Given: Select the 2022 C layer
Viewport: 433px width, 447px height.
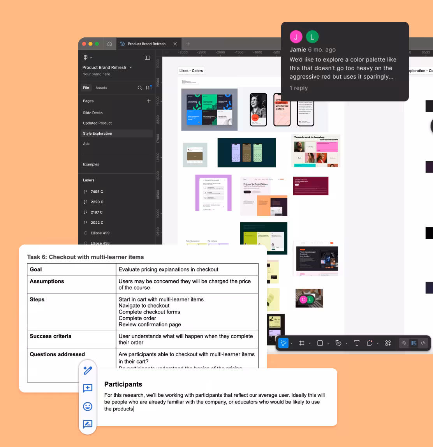Looking at the screenshot, I should tap(97, 223).
